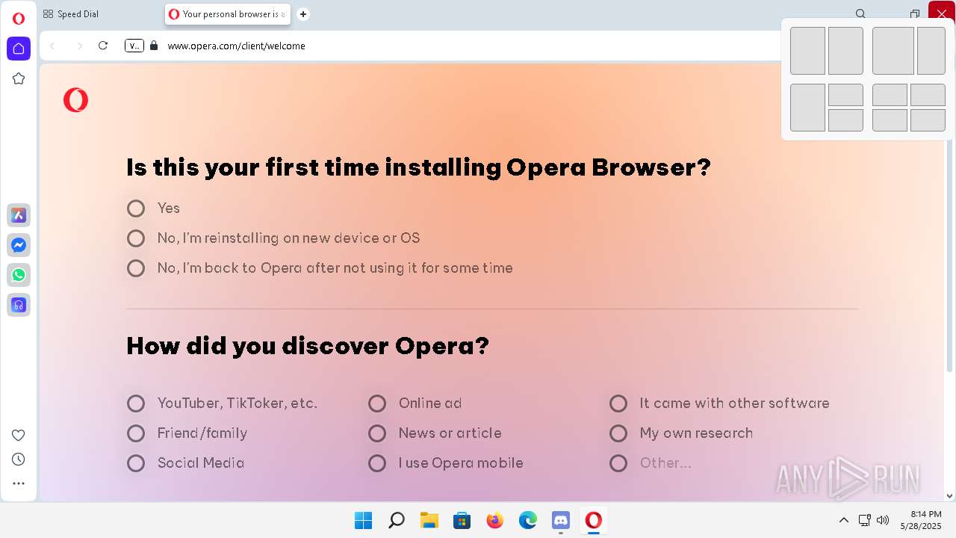Snap window to right half layout
956x538 pixels.
click(x=845, y=51)
